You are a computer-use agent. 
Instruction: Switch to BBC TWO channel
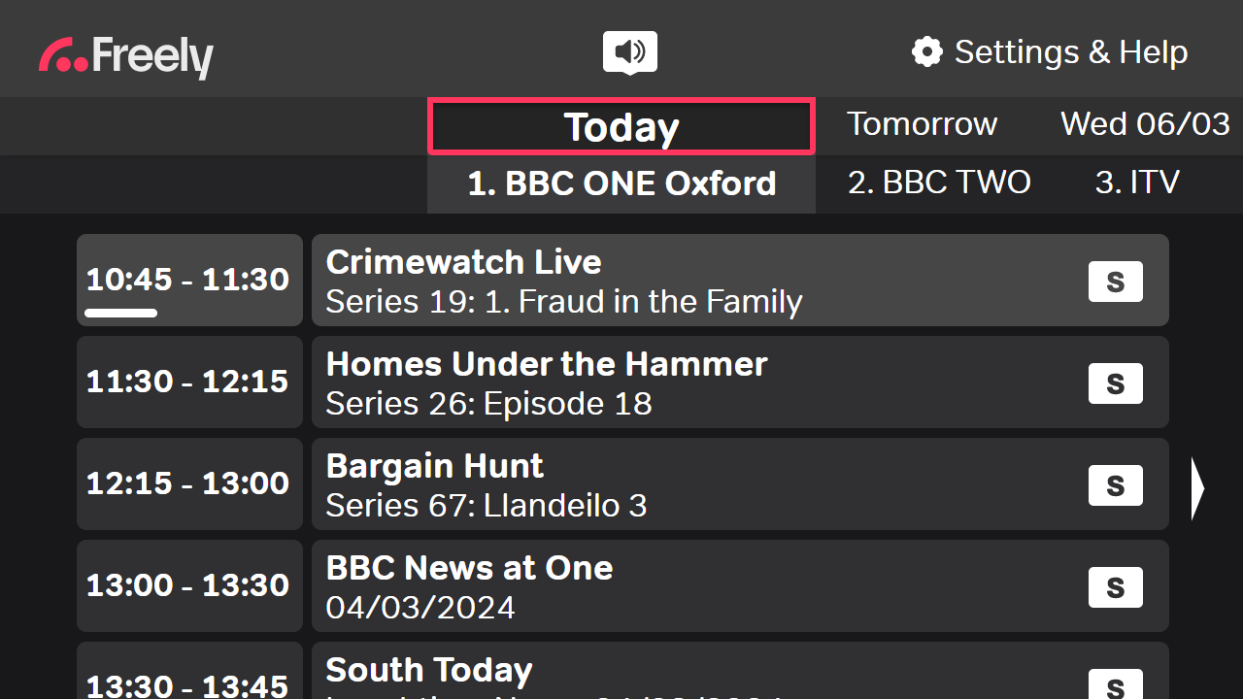[x=938, y=183]
